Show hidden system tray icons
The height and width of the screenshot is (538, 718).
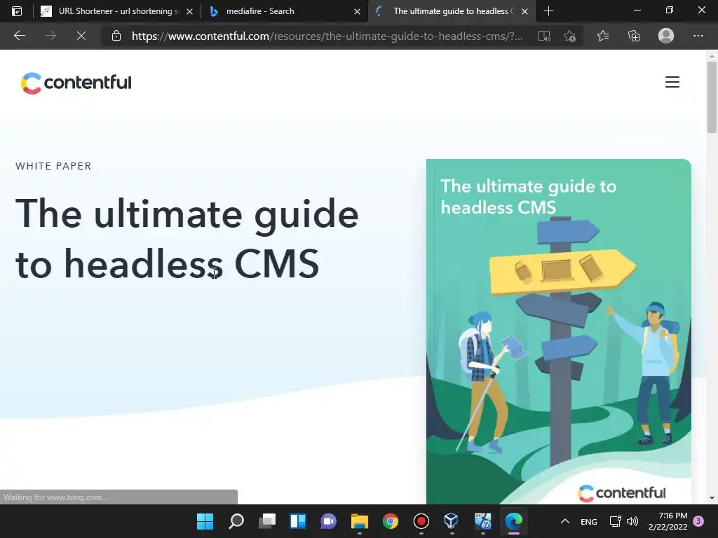click(x=565, y=521)
